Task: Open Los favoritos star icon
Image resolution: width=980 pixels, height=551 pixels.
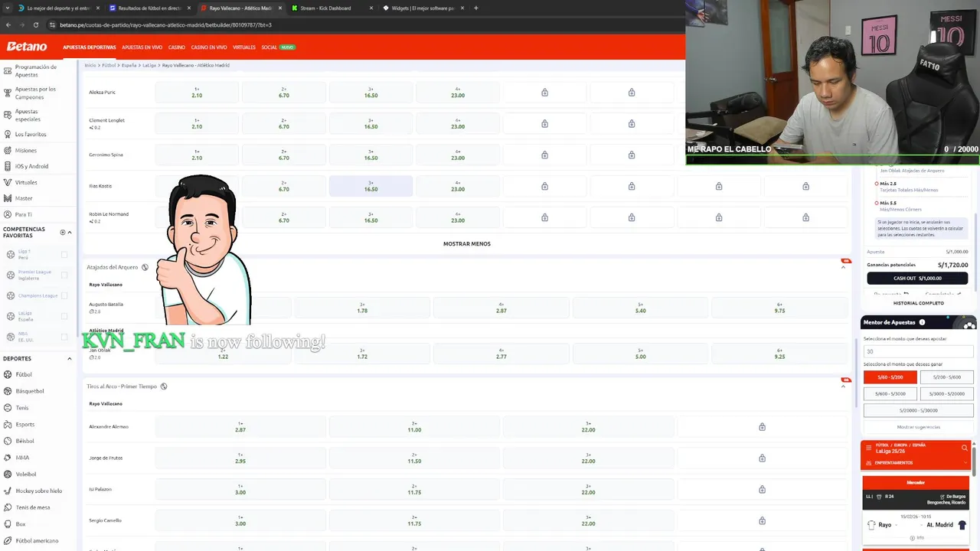Action: pyautogui.click(x=8, y=134)
